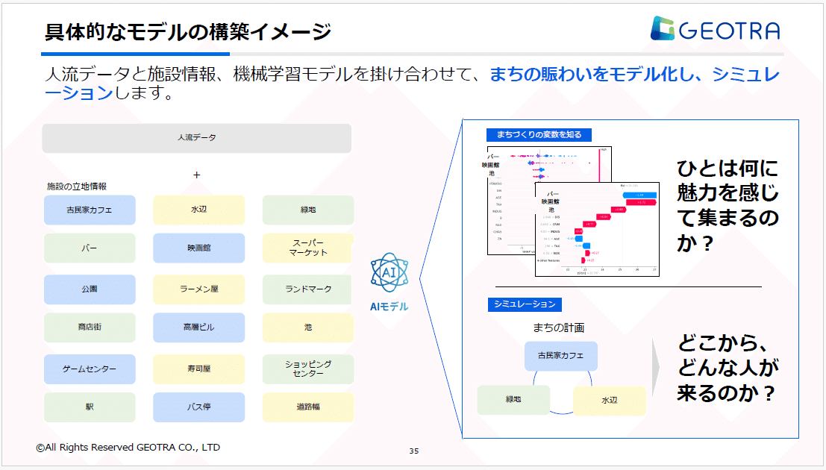Screen dimensions: 826x470
Task: Toggle the ラーメン屋 facility tile
Action: tap(198, 289)
